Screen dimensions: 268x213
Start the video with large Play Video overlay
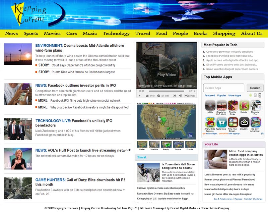166,65
